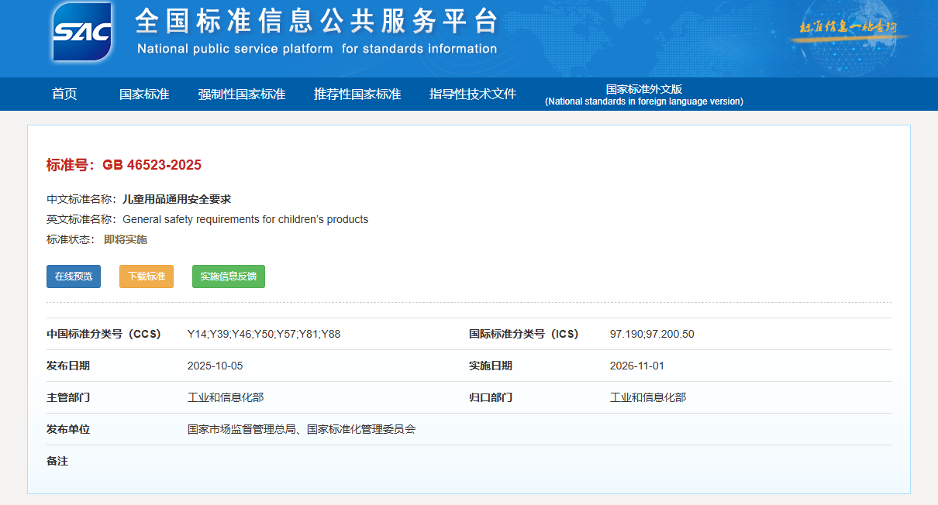
Task: Click the 发布日期 label
Action: [68, 366]
